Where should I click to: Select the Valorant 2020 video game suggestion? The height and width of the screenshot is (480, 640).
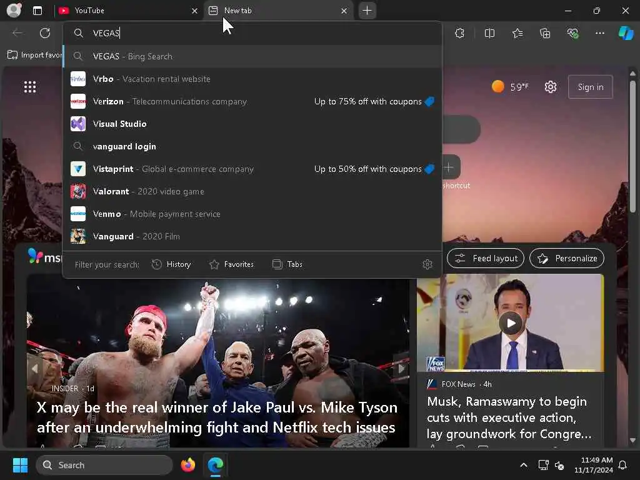252,191
